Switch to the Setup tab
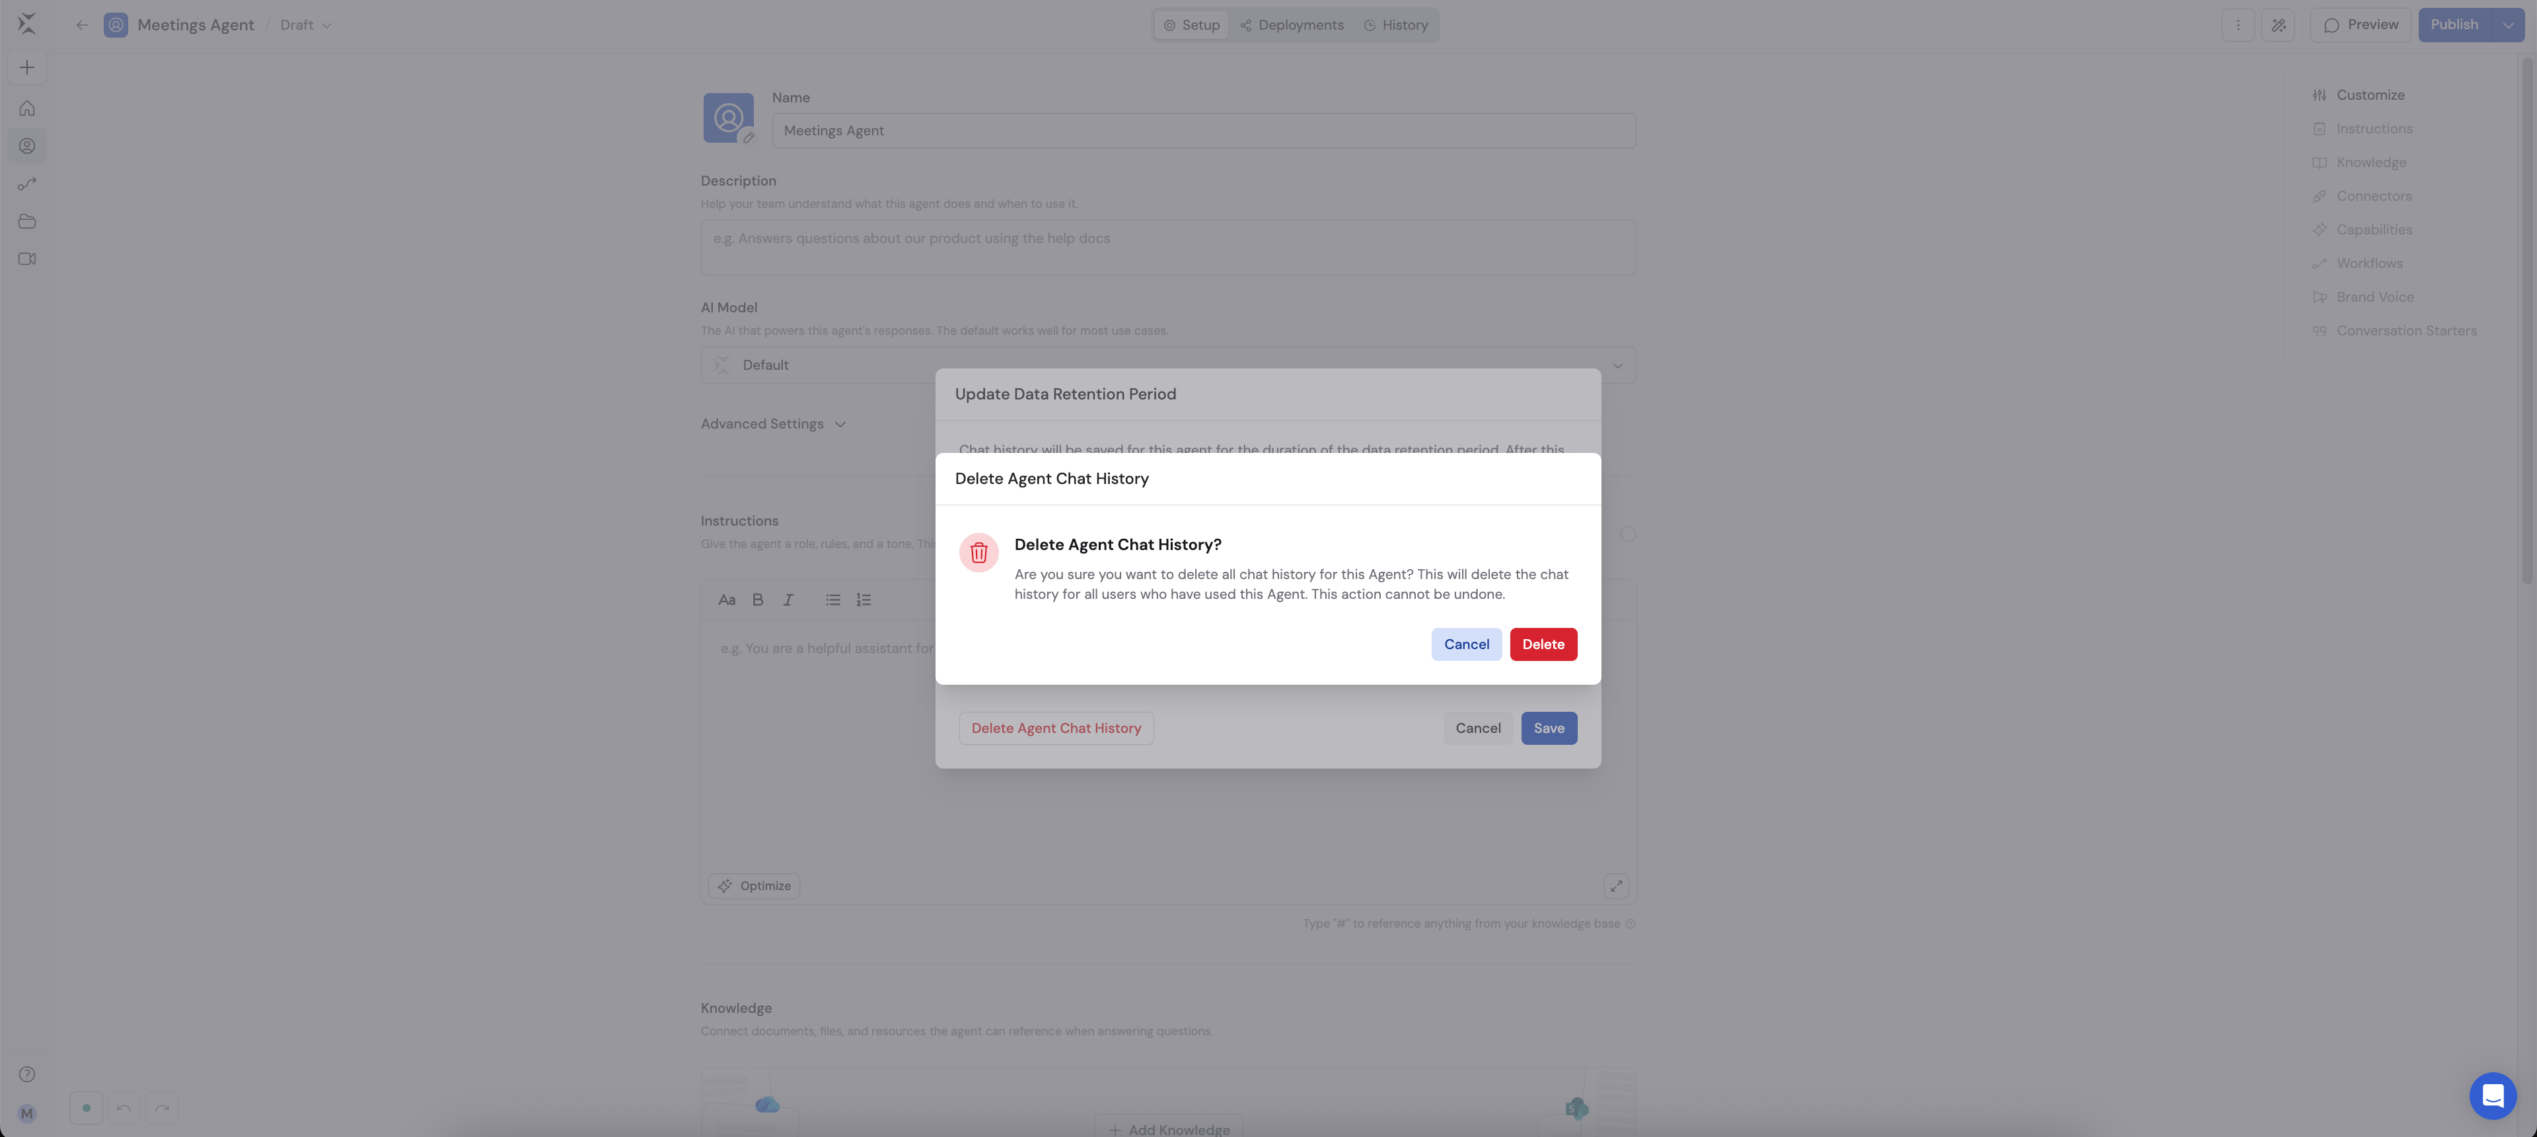Screen dimensions: 2537x1137 point(1191,24)
